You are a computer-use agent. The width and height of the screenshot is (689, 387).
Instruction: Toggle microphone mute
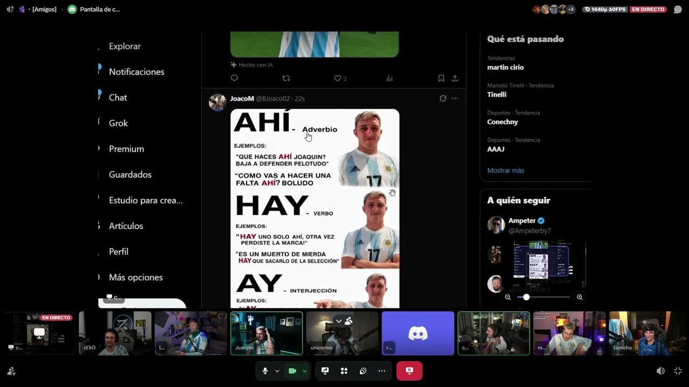(265, 371)
